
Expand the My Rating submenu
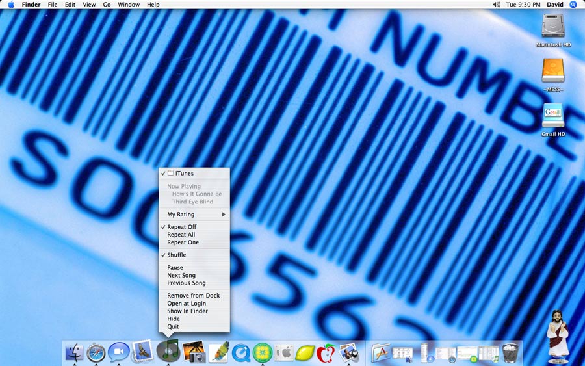tap(194, 214)
